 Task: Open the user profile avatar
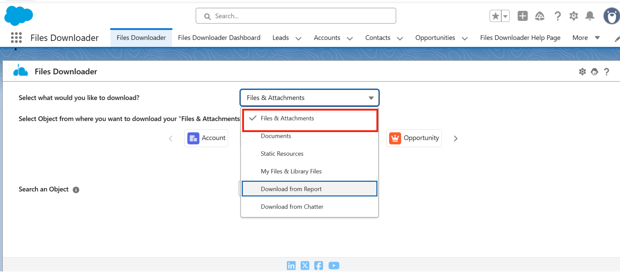(612, 16)
